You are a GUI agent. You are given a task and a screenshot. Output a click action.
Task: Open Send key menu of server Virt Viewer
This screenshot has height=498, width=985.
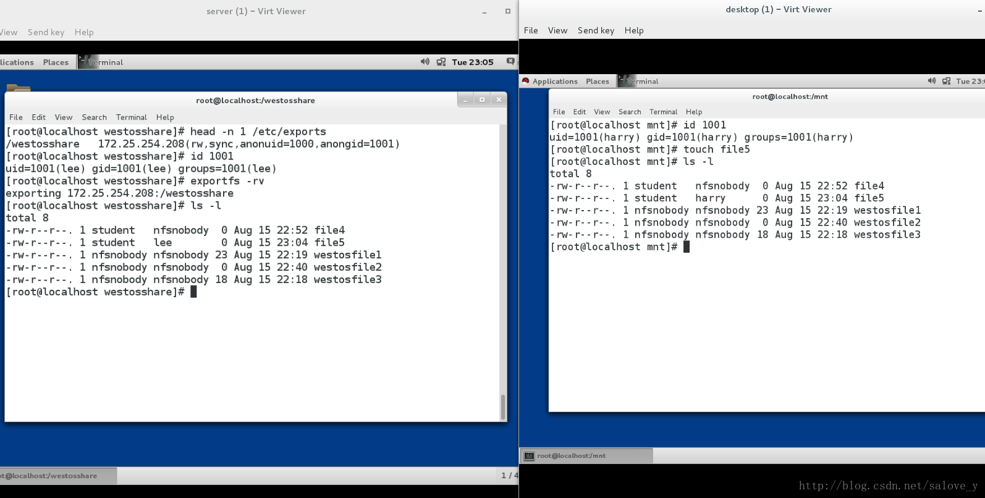pyautogui.click(x=46, y=32)
